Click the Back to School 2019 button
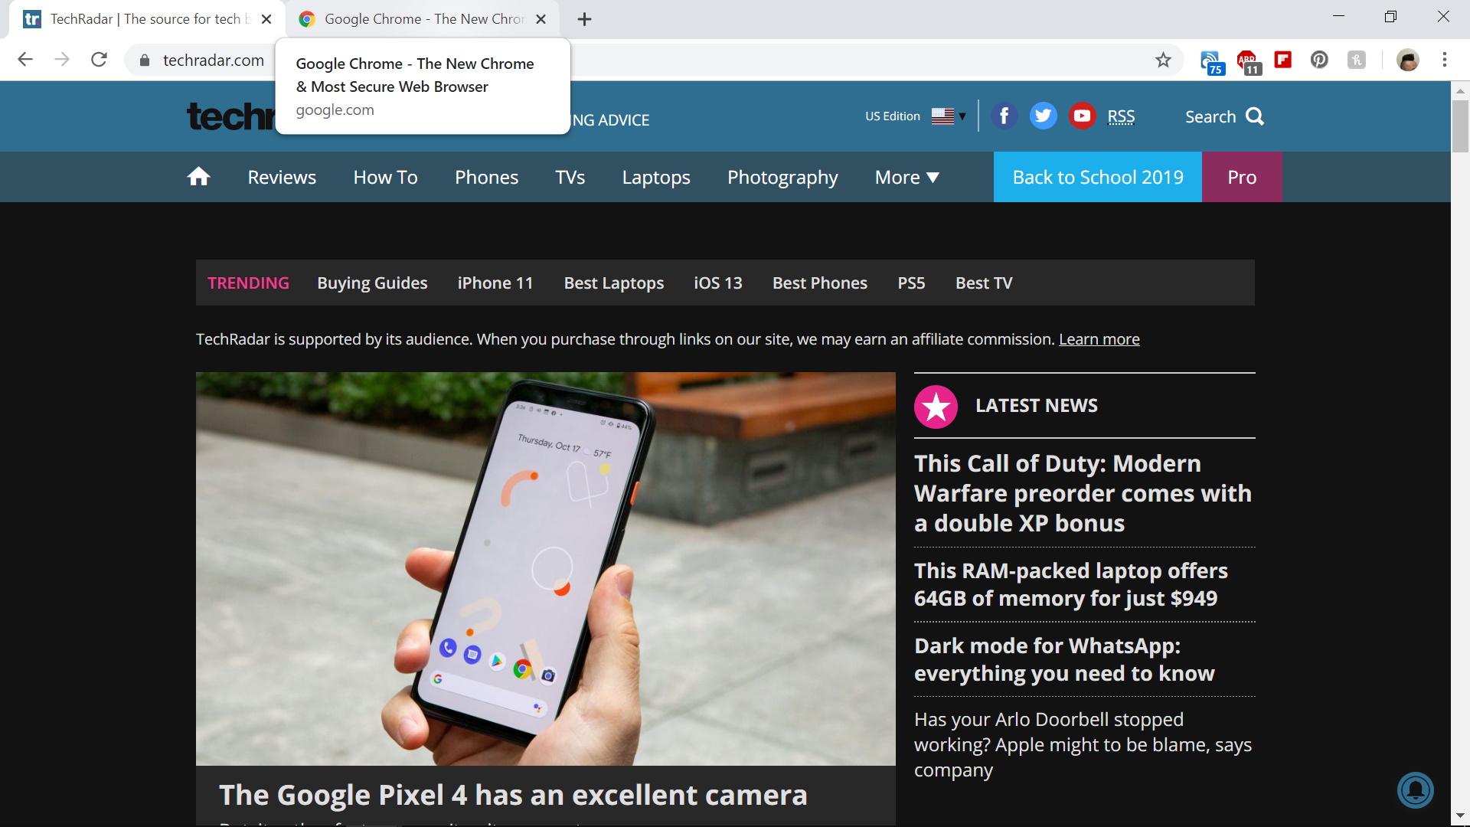Image resolution: width=1470 pixels, height=827 pixels. coord(1097,177)
